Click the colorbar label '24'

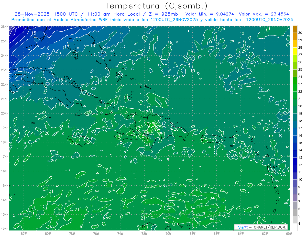[300, 77]
